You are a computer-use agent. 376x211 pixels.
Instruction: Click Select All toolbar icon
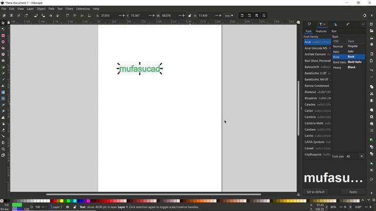[x=4, y=16]
